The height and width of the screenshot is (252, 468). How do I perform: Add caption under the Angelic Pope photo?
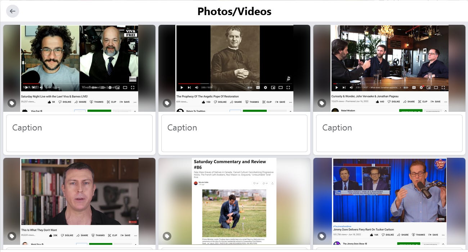(234, 133)
